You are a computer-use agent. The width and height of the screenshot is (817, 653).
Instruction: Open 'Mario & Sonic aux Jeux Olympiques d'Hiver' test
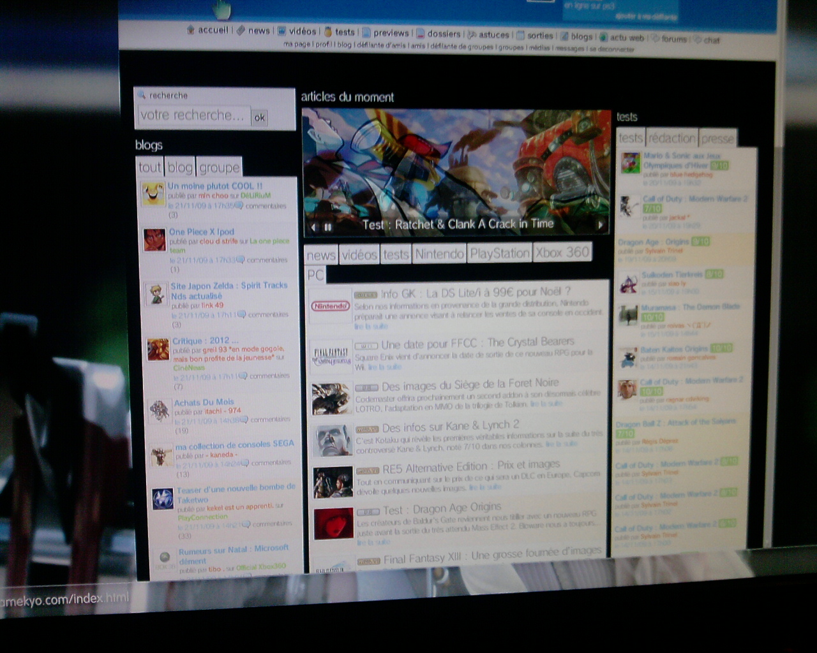pos(682,160)
